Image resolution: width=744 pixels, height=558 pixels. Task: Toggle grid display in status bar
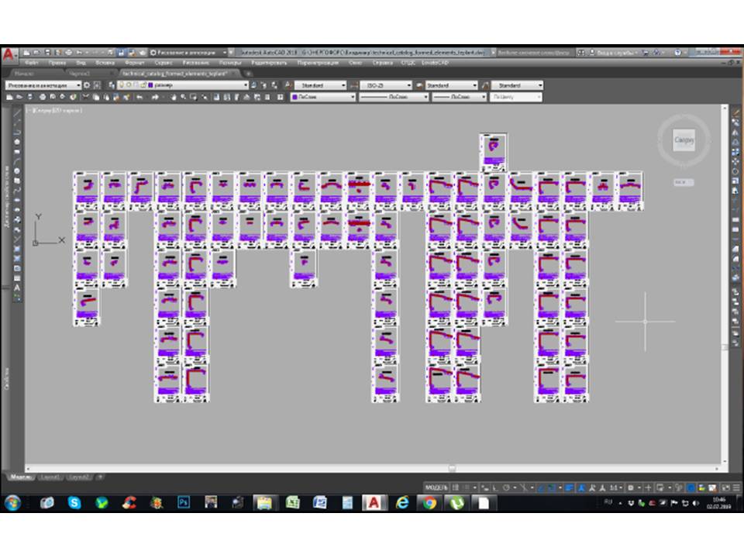pyautogui.click(x=456, y=487)
